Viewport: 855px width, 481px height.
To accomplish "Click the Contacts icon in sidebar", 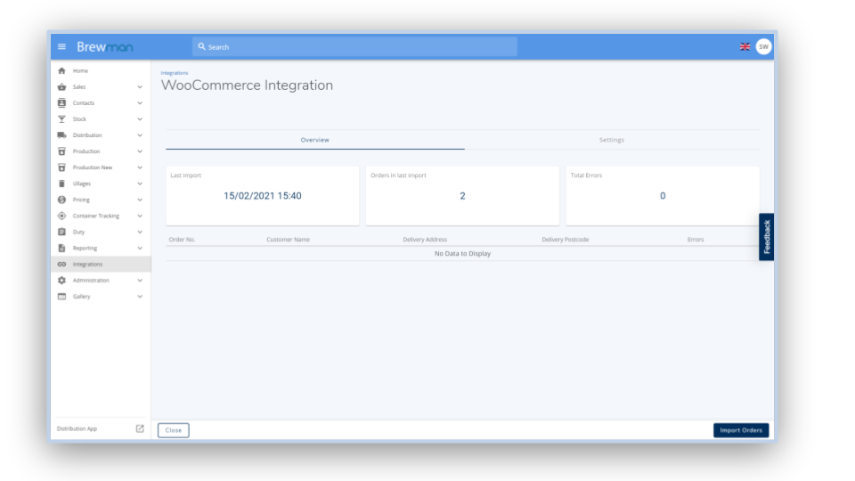I will pos(61,103).
